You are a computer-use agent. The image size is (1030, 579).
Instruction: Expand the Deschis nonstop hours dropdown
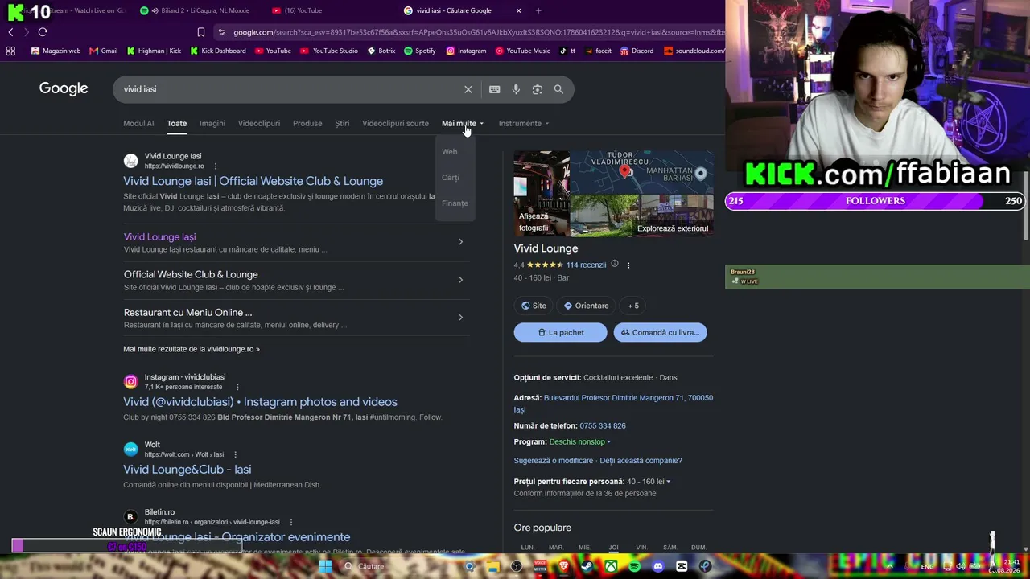[580, 441]
